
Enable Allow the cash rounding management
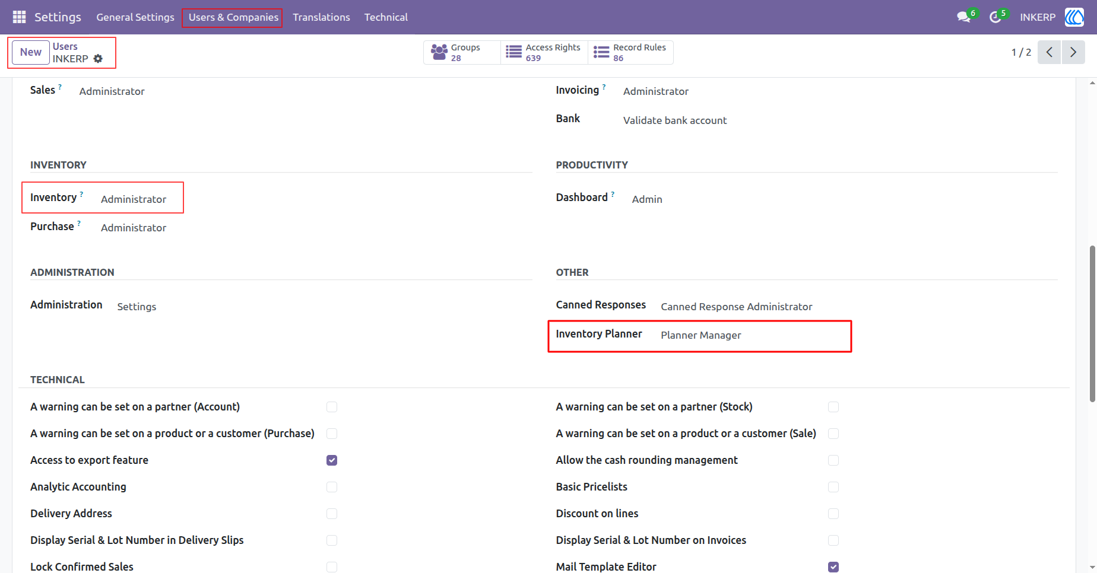coord(833,460)
